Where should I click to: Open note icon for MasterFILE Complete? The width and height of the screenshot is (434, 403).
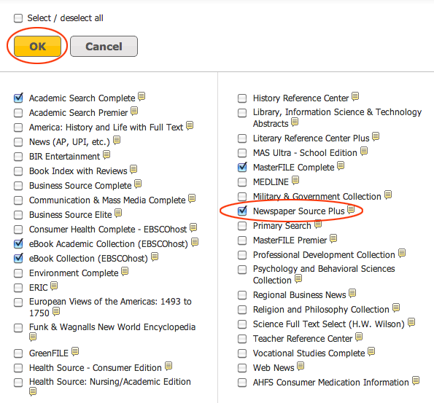[x=341, y=165]
